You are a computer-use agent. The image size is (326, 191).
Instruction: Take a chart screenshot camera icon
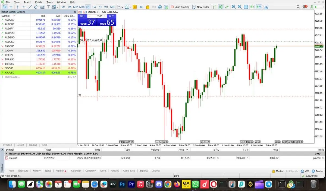tap(266, 7)
